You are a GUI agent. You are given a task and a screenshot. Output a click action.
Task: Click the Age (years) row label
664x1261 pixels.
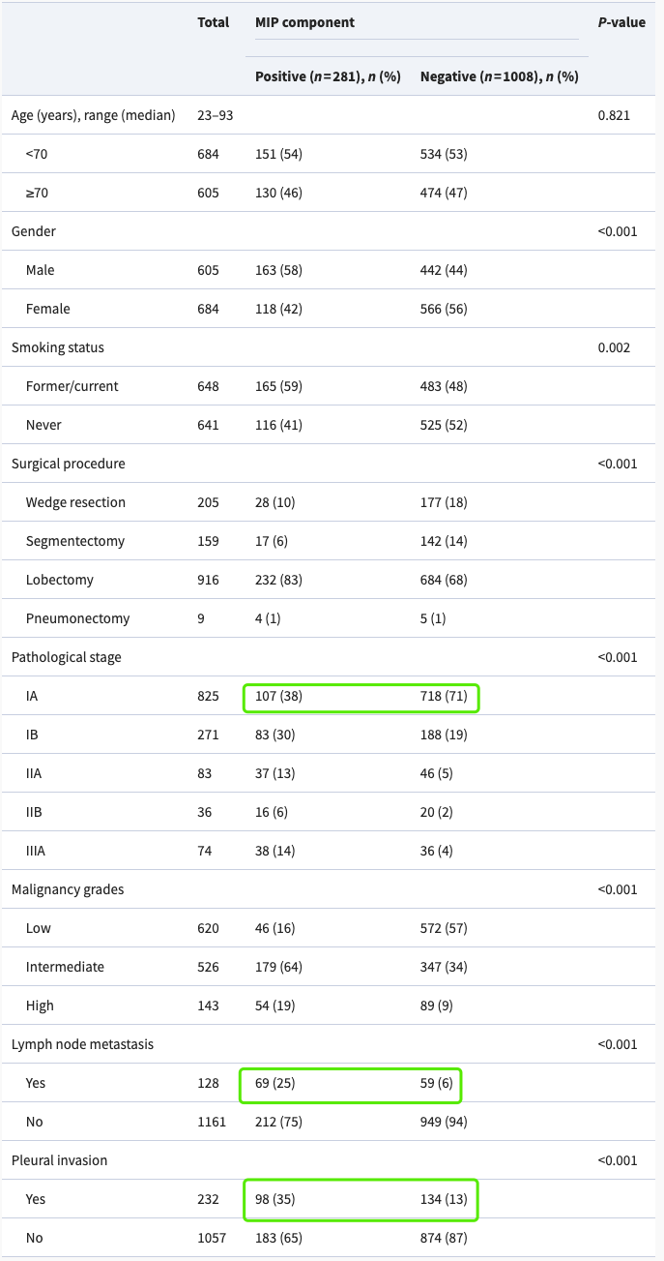[x=93, y=115]
